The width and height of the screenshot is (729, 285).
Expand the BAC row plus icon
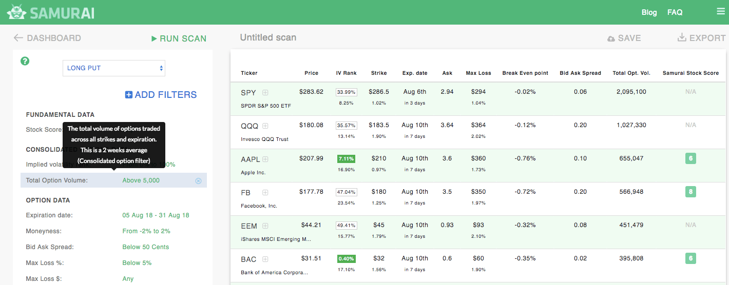265,259
